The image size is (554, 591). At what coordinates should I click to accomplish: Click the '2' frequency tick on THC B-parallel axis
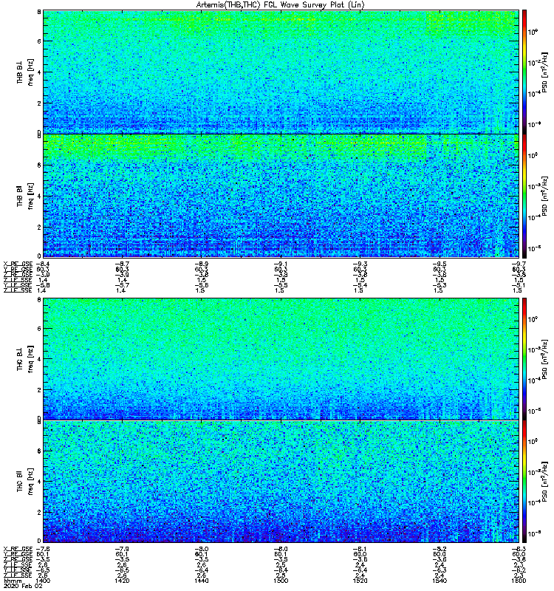tap(39, 512)
